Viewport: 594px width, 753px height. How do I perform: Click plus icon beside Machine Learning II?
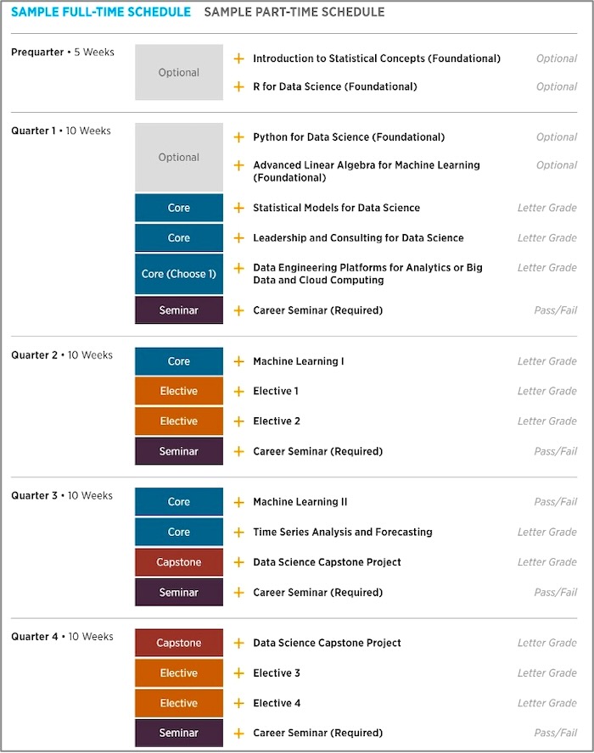[x=238, y=502]
